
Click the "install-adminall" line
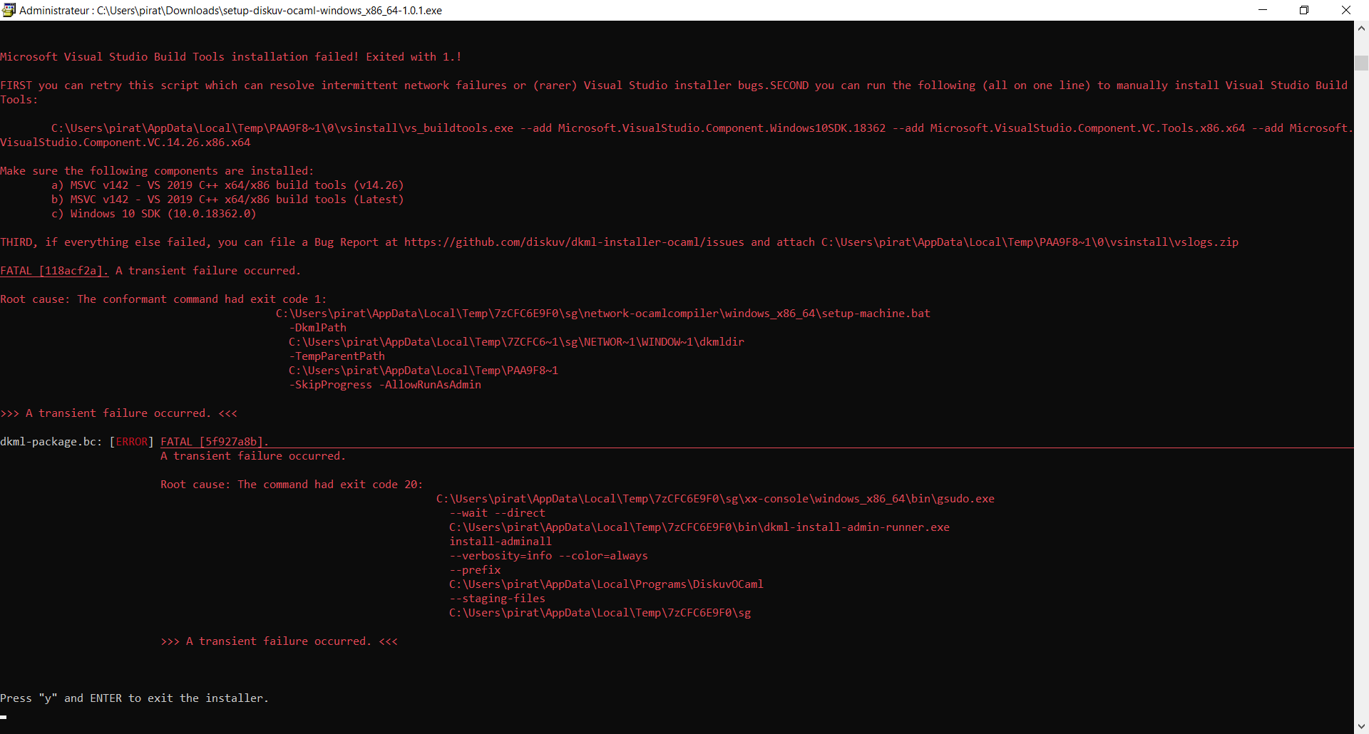(x=501, y=542)
